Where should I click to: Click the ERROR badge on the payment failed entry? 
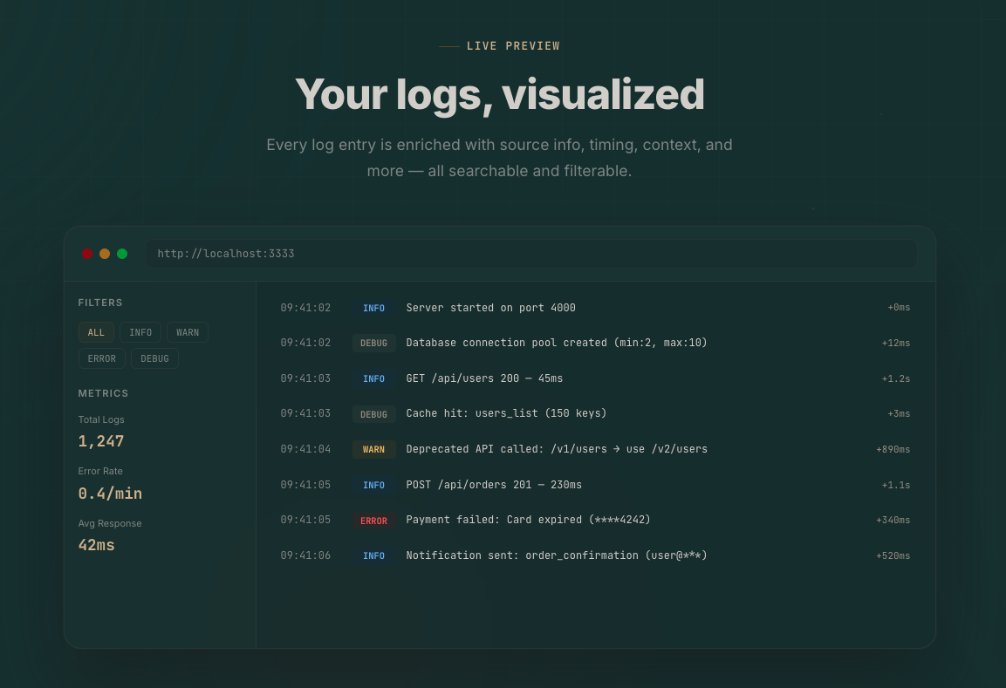(373, 521)
